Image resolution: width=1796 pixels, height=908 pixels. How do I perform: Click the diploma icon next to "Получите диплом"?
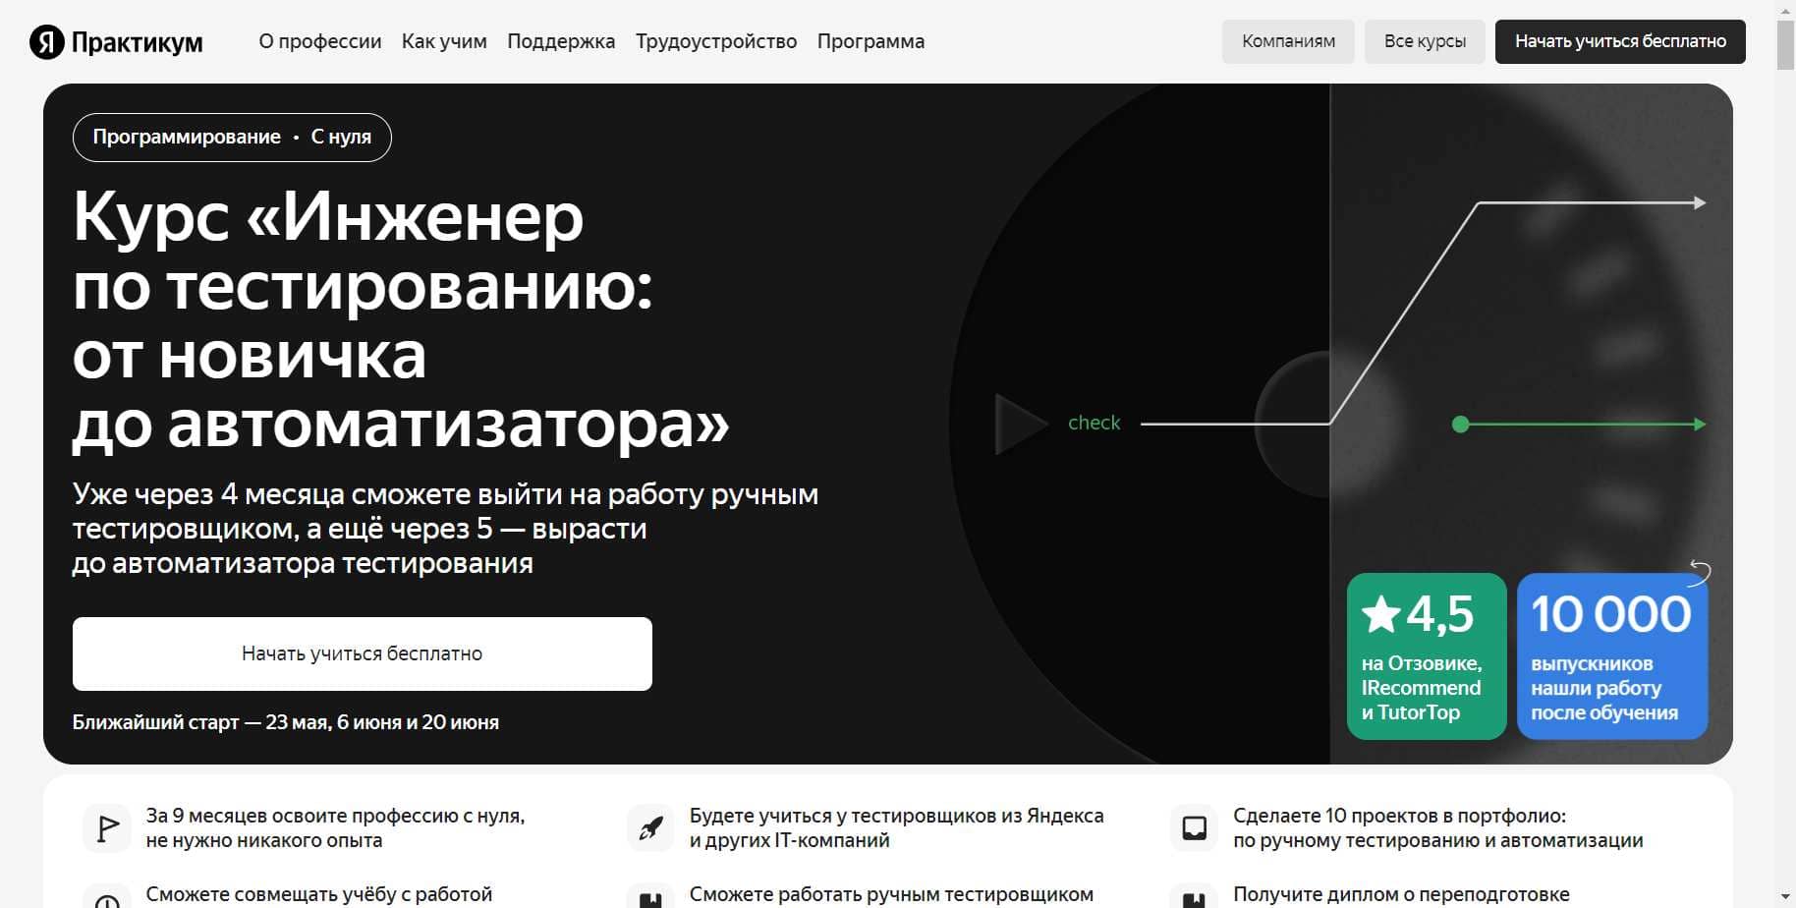1195,897
